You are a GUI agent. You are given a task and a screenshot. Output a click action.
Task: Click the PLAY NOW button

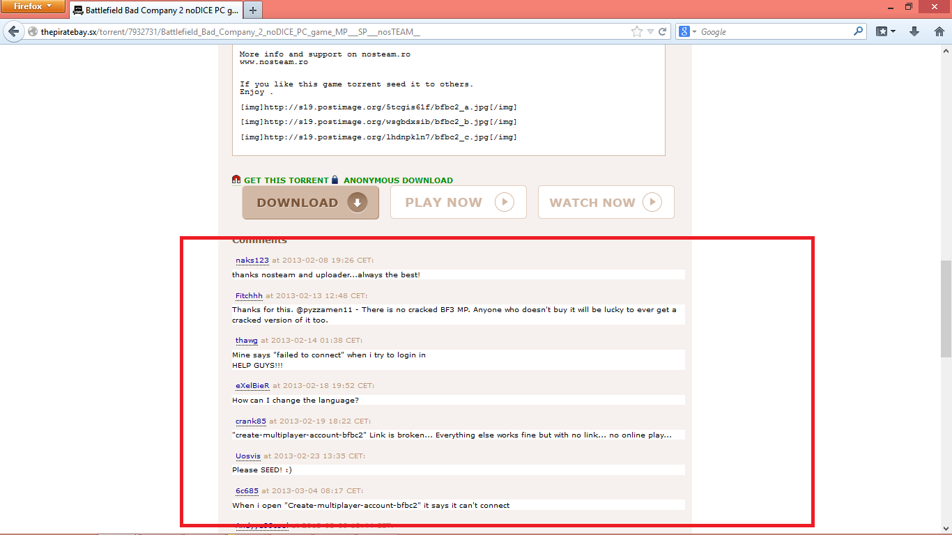[x=459, y=203]
